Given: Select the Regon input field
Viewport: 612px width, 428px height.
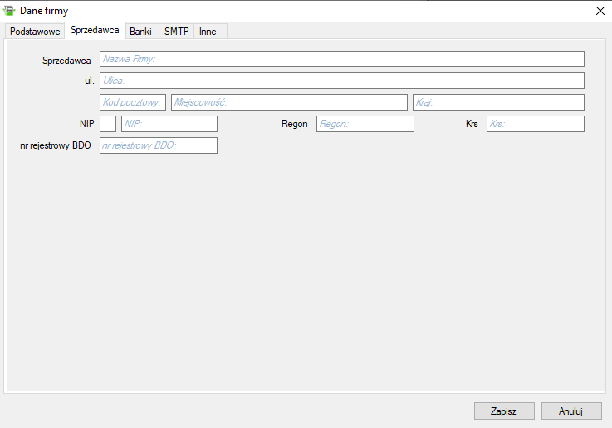Looking at the screenshot, I should point(365,124).
